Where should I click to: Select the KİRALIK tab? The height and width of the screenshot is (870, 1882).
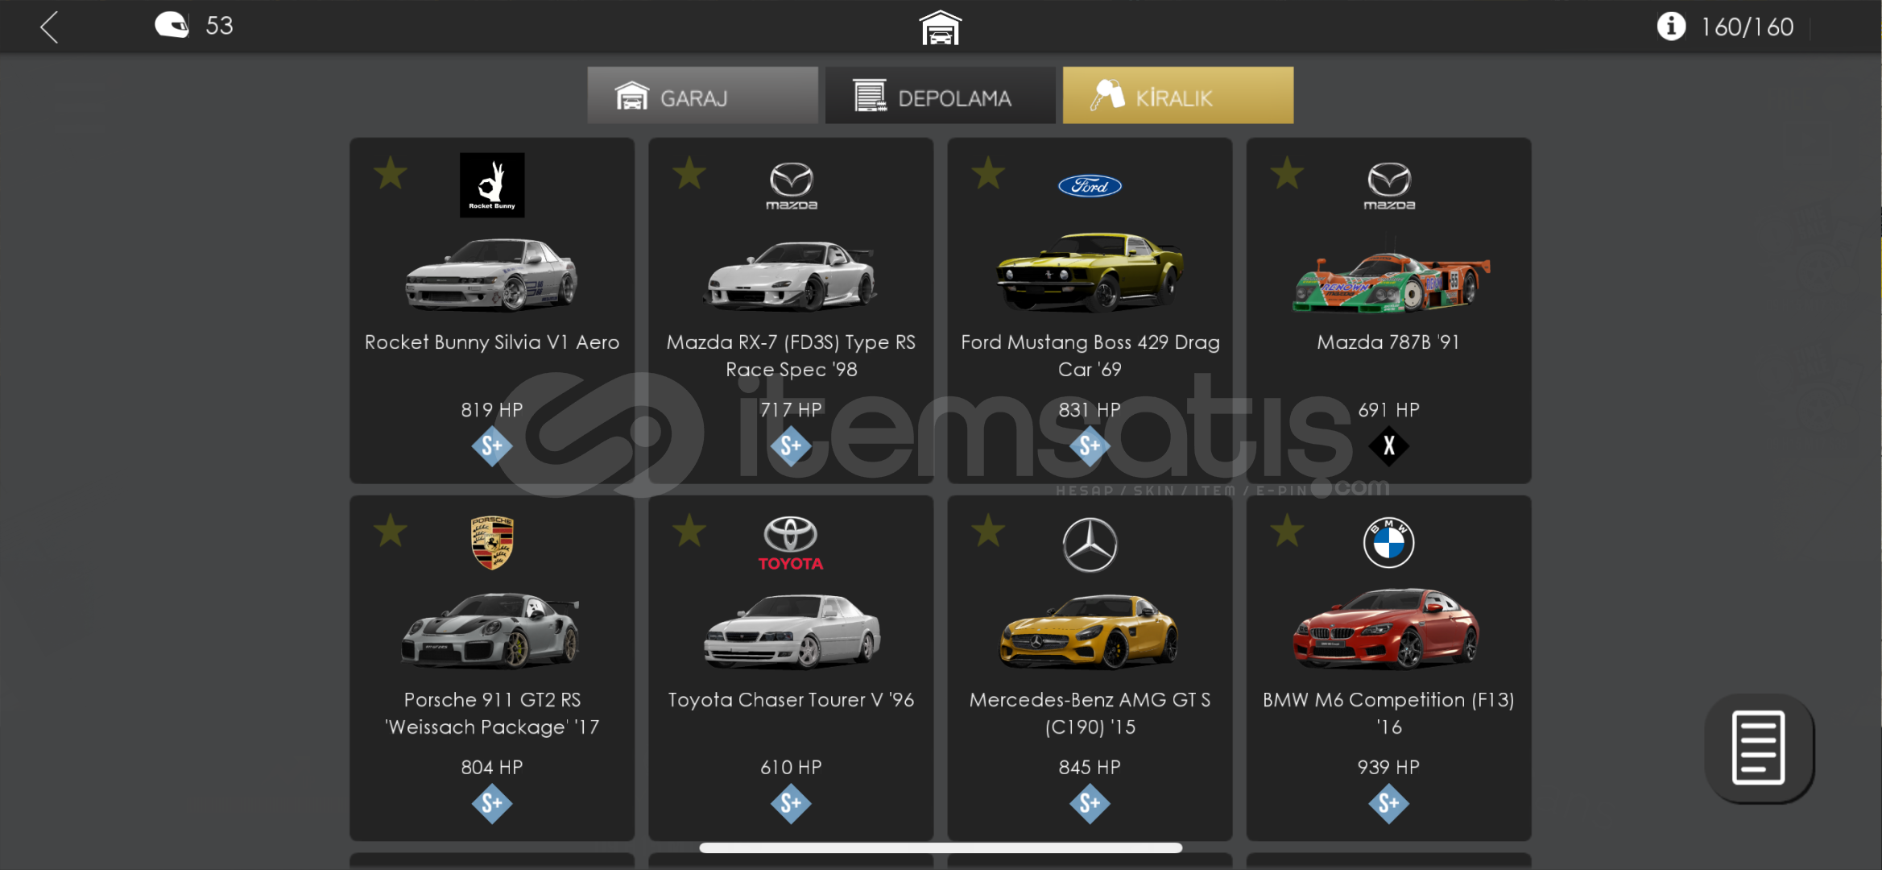[x=1177, y=96]
